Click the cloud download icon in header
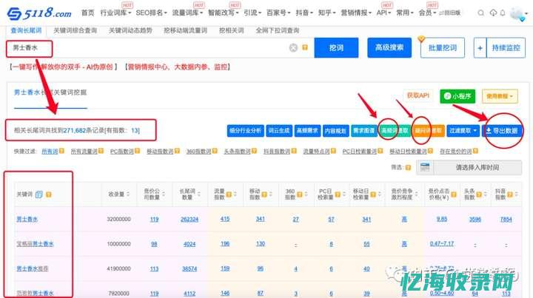533x298 pixels. tap(494, 13)
